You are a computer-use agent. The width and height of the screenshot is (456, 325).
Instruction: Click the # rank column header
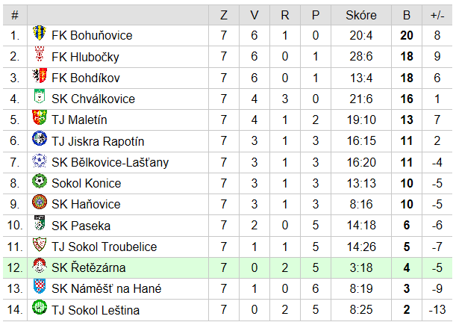(15, 15)
